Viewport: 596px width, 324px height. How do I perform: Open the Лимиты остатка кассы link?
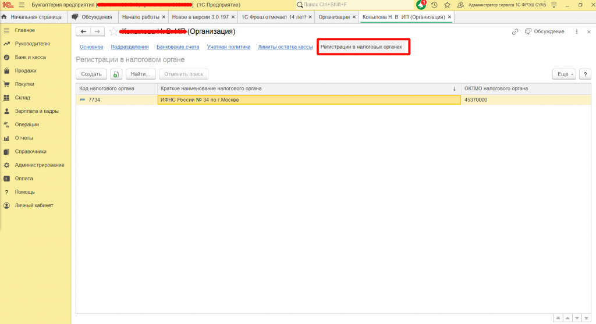[285, 47]
